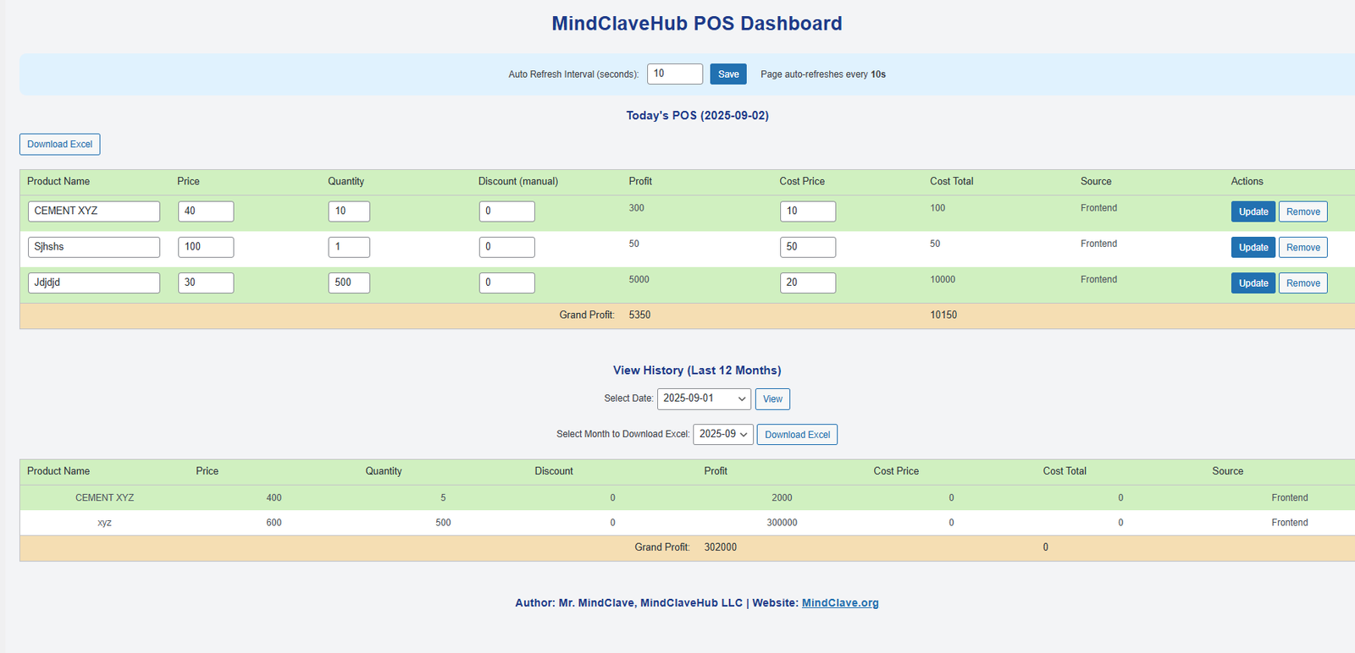Viewport: 1355px width, 653px height.
Task: Remove the Jdjdjd product row
Action: coord(1302,283)
